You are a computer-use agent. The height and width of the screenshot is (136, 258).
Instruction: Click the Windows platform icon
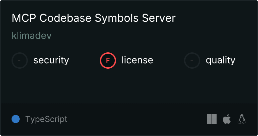[212, 119]
